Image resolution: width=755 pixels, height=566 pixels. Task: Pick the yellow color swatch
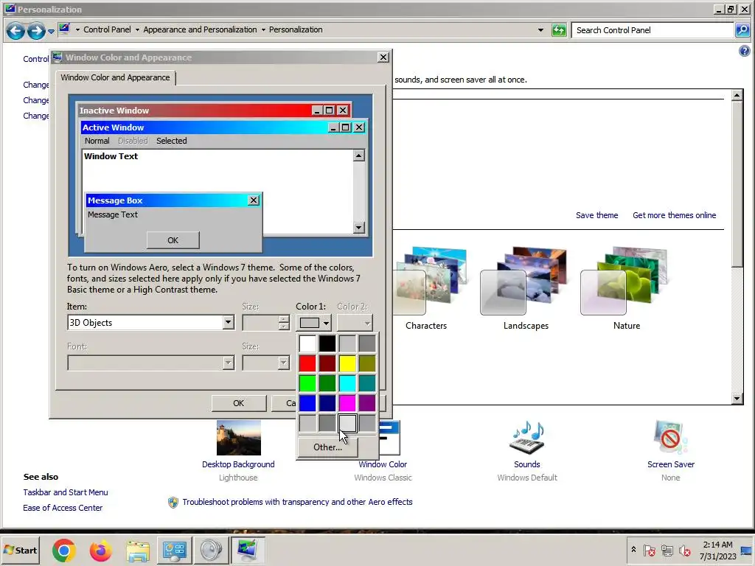(347, 363)
